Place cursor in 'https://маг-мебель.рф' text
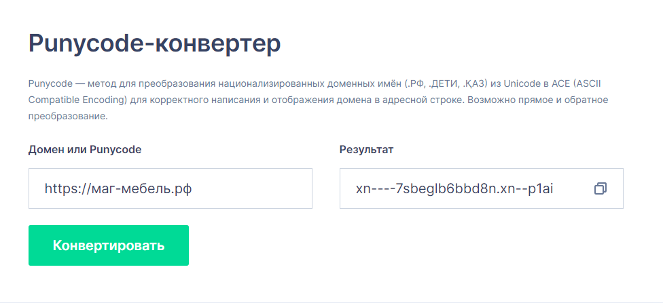 pyautogui.click(x=118, y=188)
